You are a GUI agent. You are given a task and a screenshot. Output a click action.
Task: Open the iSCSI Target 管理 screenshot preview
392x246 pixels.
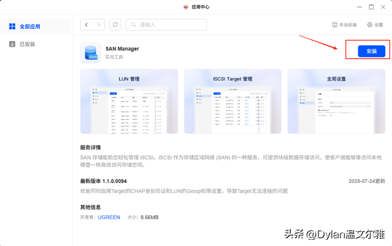pos(233,102)
